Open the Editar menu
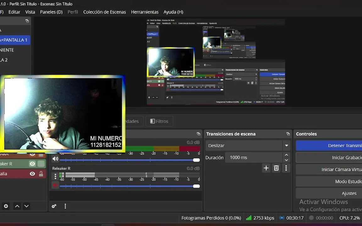 14,12
